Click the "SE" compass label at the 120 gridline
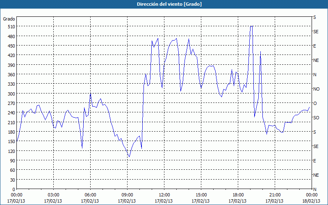The image size is (328, 205). point(316,146)
